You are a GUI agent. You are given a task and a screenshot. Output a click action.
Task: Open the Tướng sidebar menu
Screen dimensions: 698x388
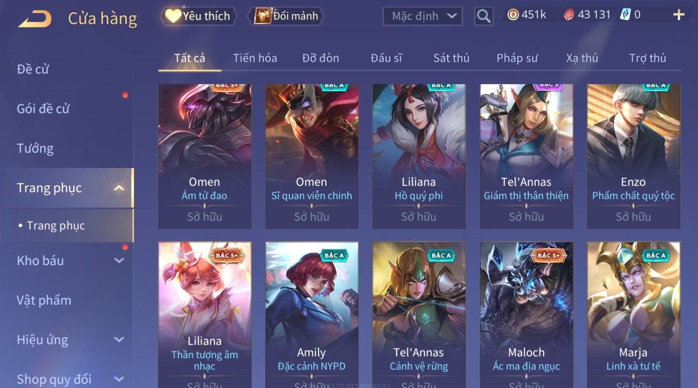coord(35,149)
